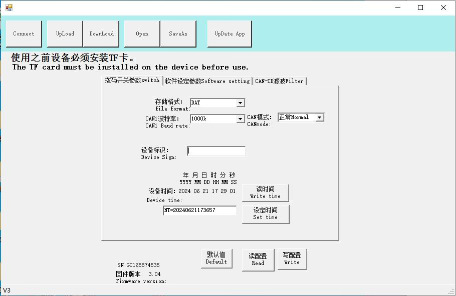Restore settings with the Default button
Image resolution: width=456 pixels, height=296 pixels.
click(216, 258)
